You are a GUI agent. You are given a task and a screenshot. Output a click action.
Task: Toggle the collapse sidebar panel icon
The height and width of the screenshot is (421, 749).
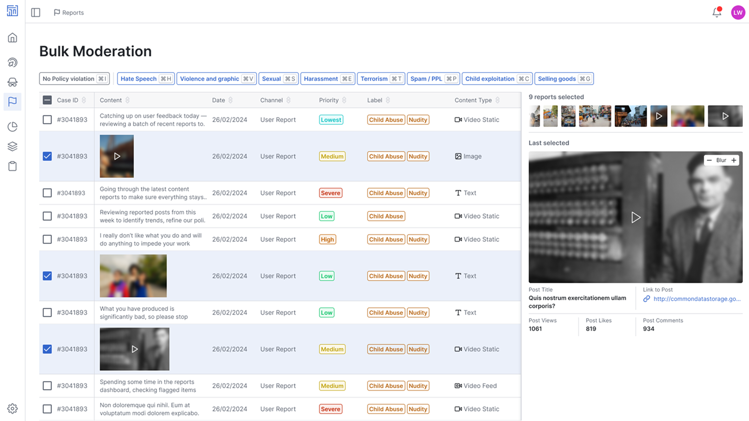(36, 13)
